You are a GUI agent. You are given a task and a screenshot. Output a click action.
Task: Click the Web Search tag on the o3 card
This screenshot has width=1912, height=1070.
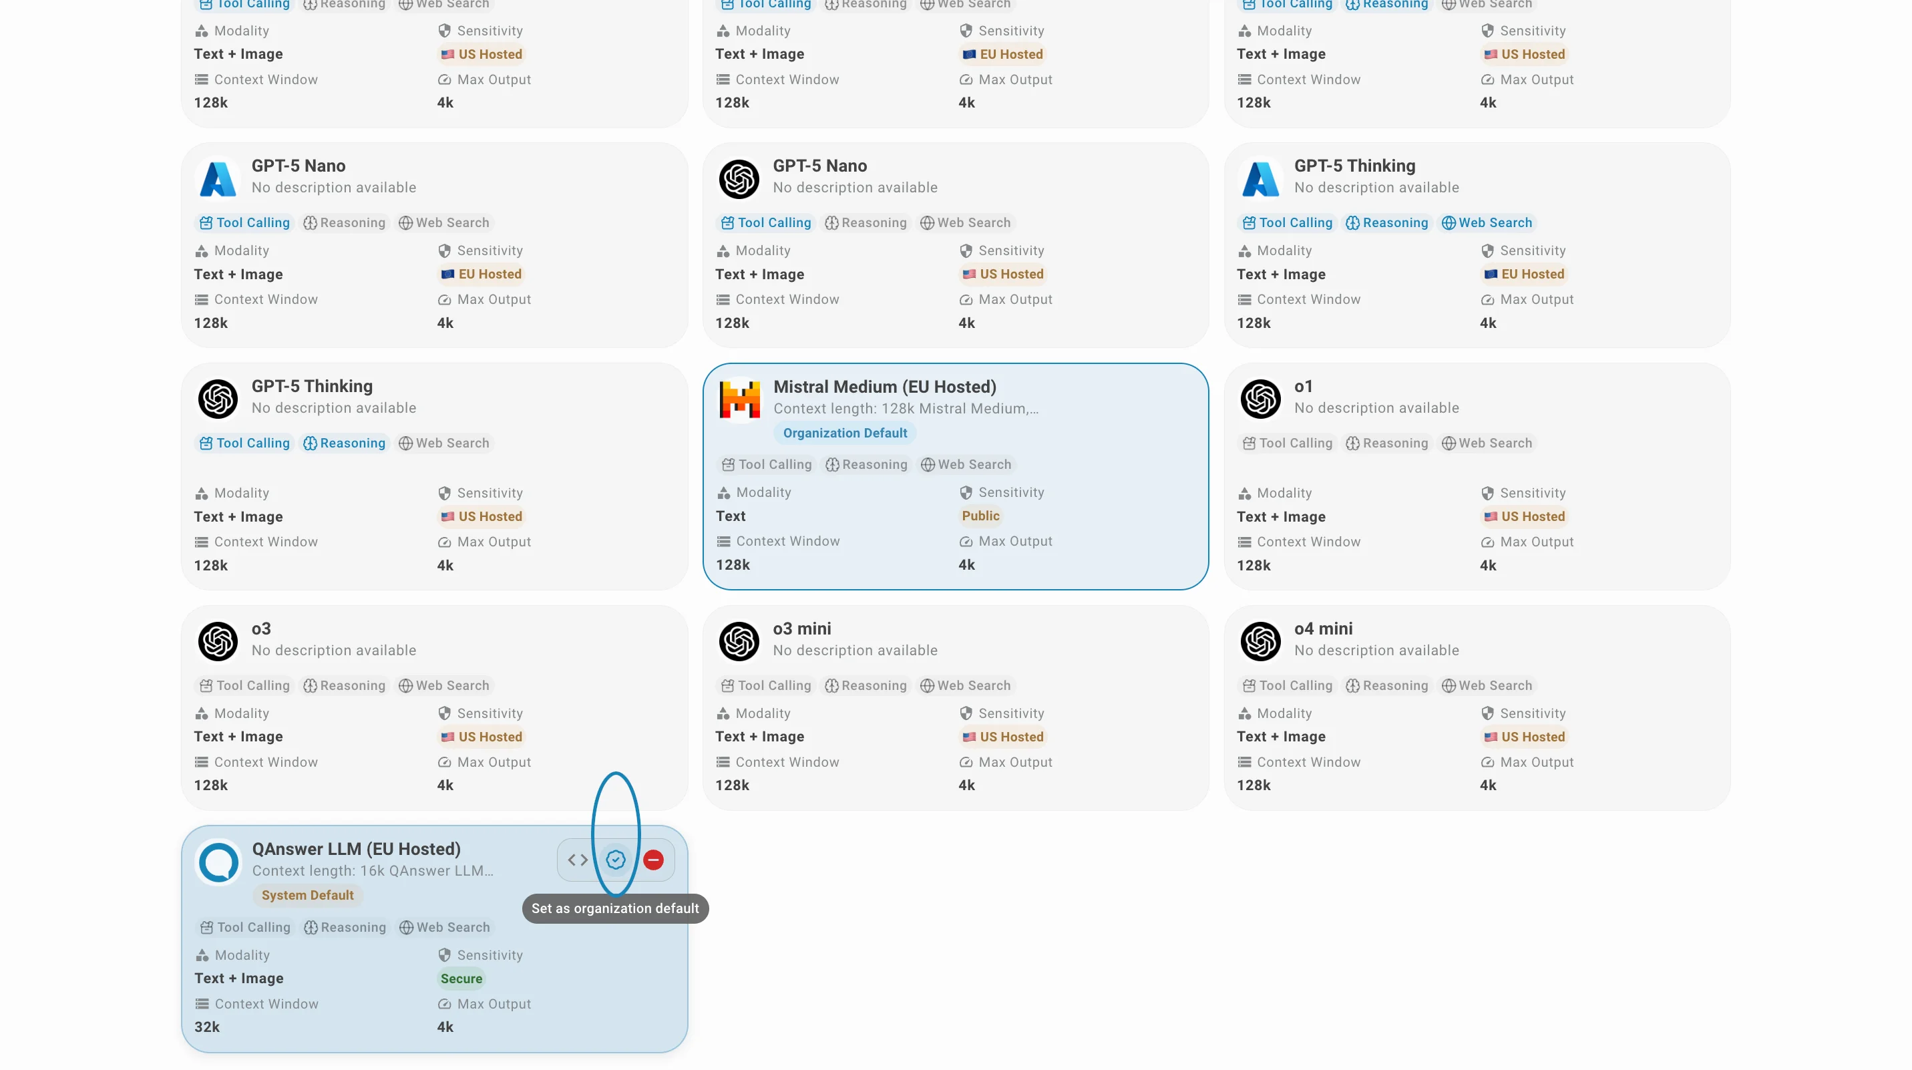click(x=444, y=685)
